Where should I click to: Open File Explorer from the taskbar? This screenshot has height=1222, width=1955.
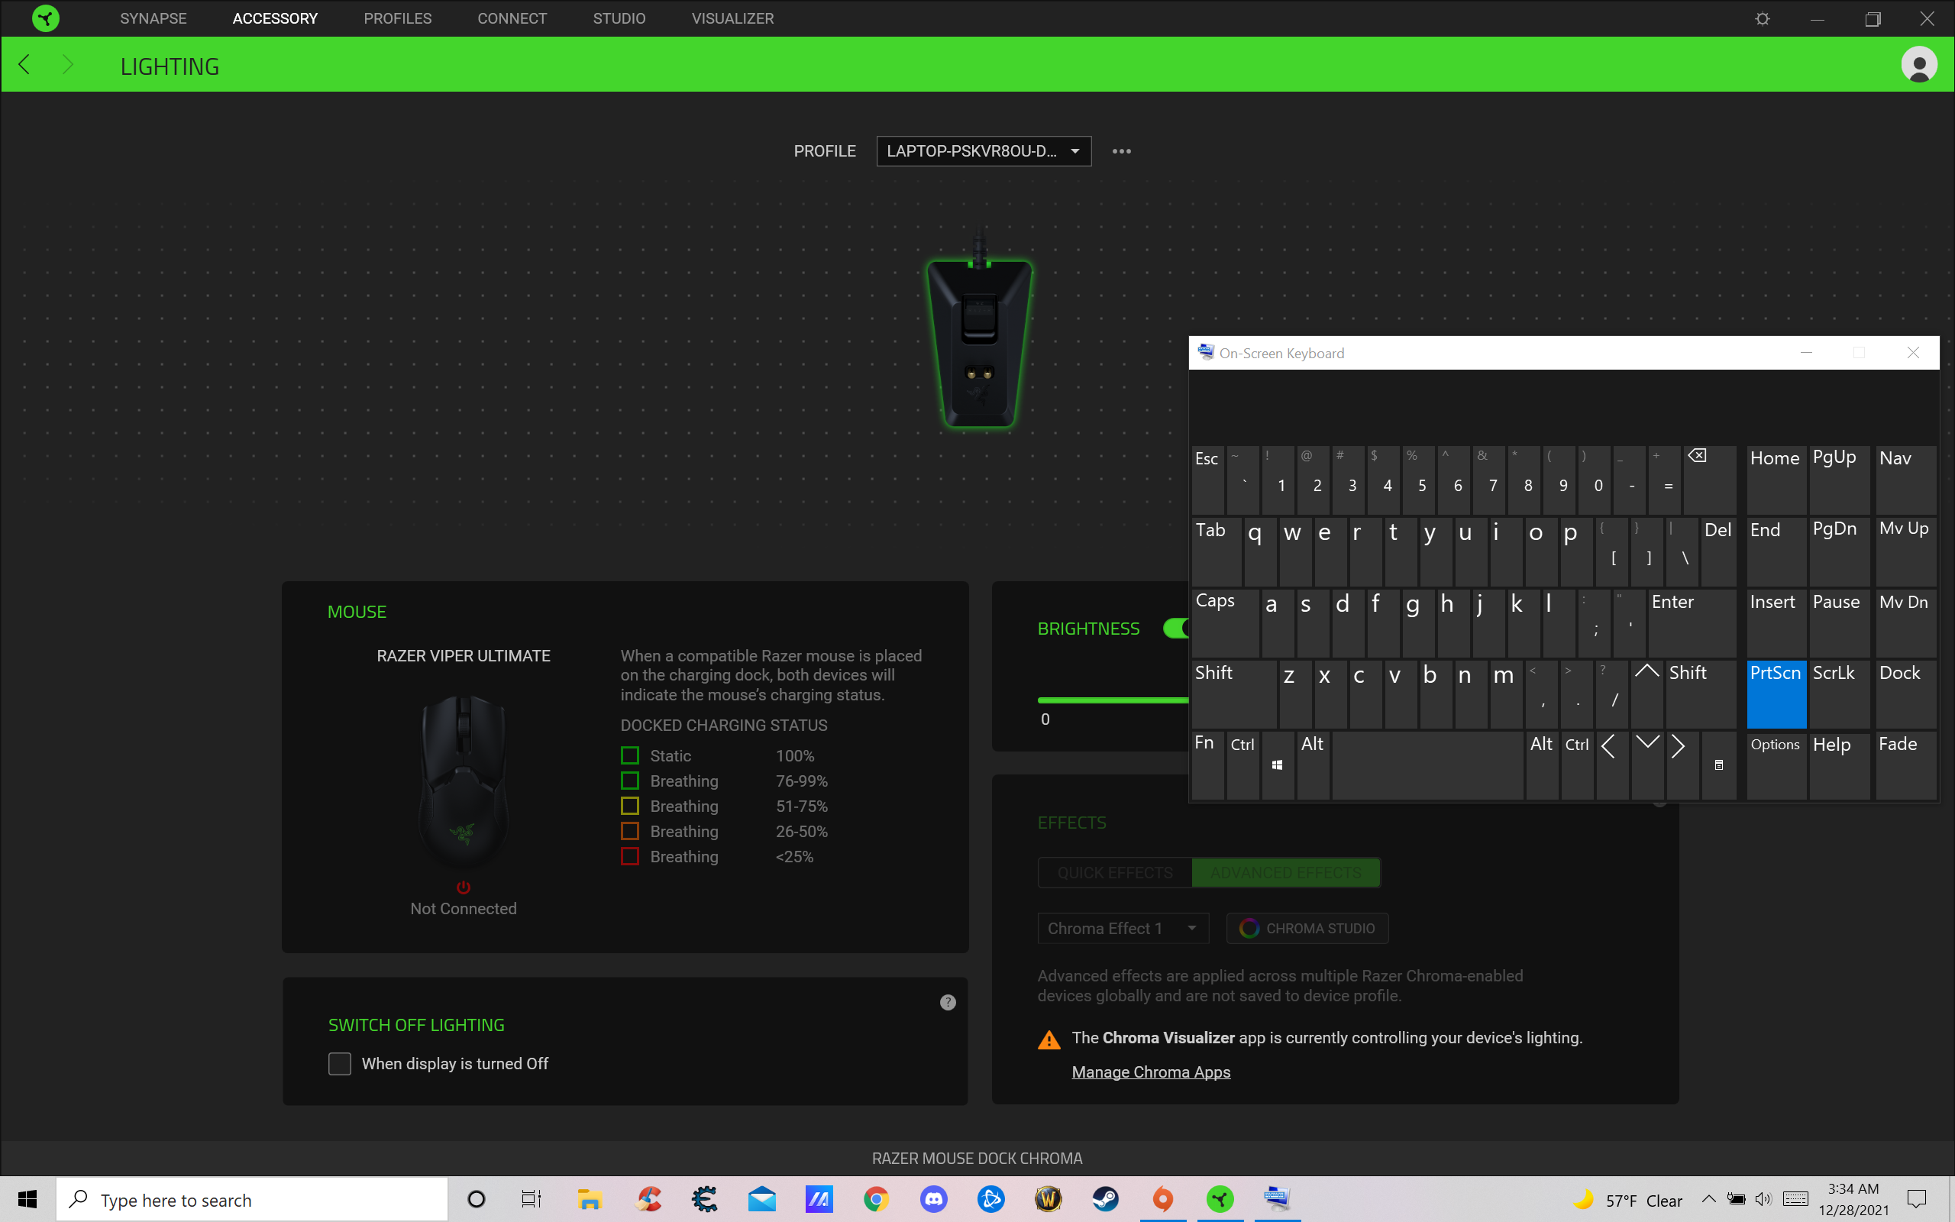tap(590, 1199)
